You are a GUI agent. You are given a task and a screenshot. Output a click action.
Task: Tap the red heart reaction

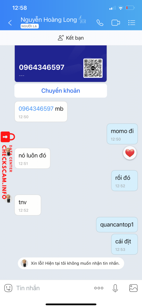click(x=130, y=153)
